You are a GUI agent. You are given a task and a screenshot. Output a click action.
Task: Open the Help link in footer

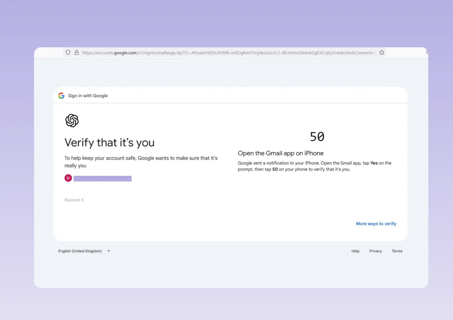click(355, 251)
